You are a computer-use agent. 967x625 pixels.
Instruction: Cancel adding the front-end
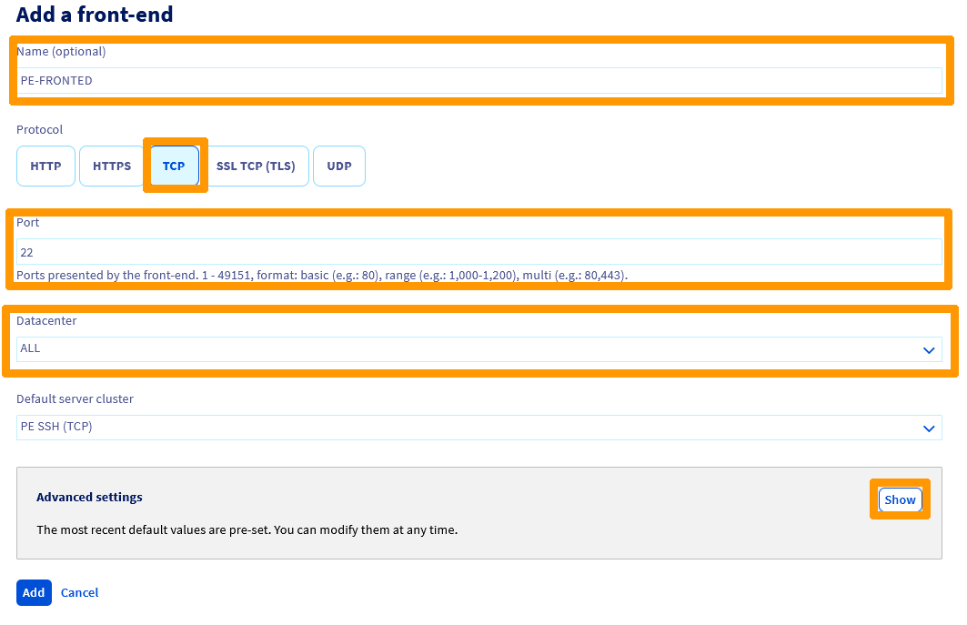coord(79,592)
